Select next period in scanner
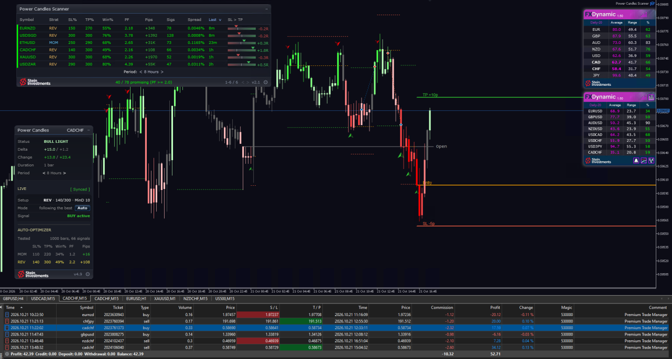The width and height of the screenshot is (672, 359). tap(162, 72)
